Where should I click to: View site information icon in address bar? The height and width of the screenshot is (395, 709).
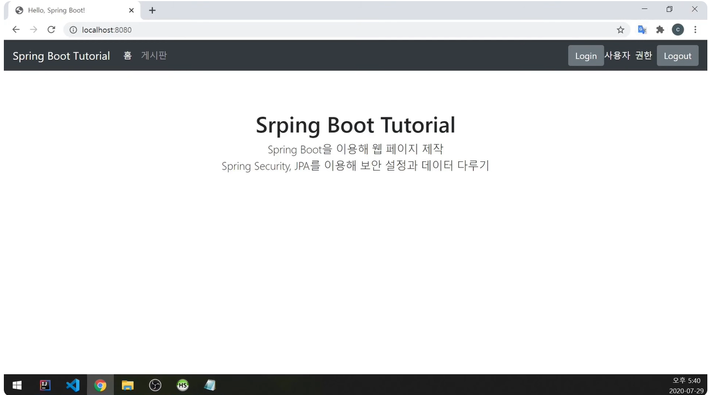pyautogui.click(x=73, y=30)
